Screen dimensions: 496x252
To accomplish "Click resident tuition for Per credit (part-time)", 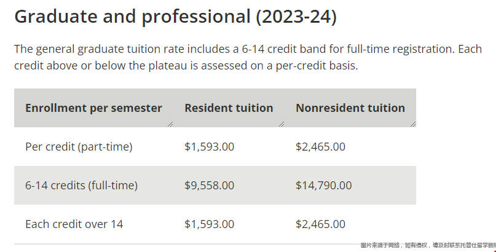I will pyautogui.click(x=209, y=147).
